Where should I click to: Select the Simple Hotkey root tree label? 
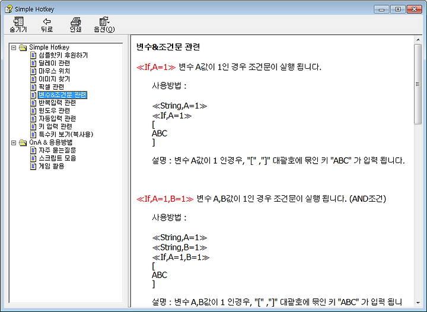point(49,47)
